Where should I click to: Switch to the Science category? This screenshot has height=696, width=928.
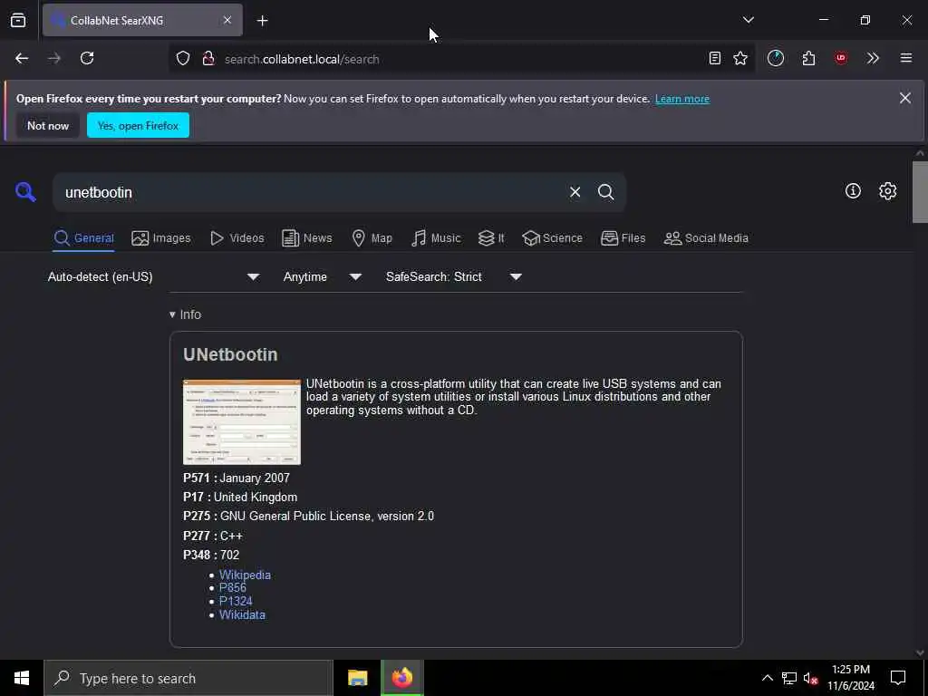click(552, 238)
